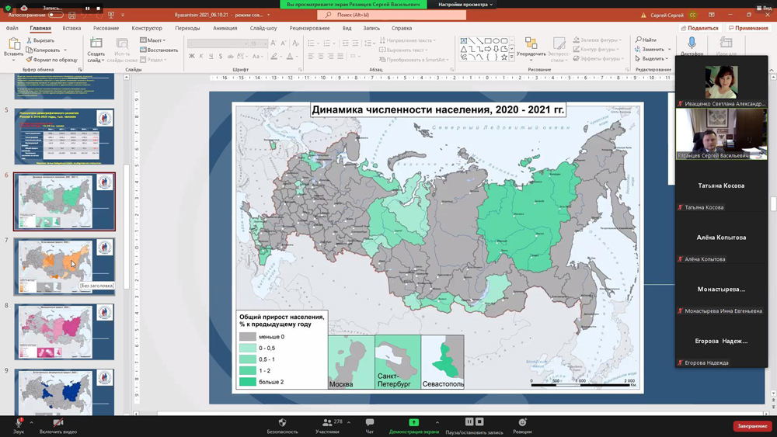Open the Анимация ribbon tab
Screen dimensions: 777x437
coord(225,28)
